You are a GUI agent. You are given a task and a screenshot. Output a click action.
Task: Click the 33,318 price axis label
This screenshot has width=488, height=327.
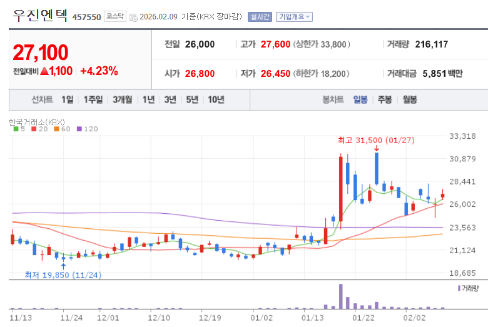click(x=462, y=136)
